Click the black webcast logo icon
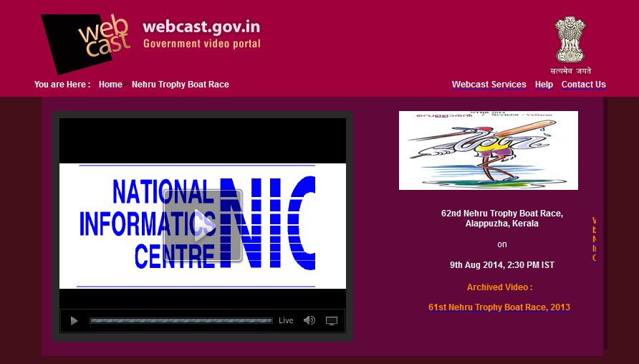 [x=85, y=42]
